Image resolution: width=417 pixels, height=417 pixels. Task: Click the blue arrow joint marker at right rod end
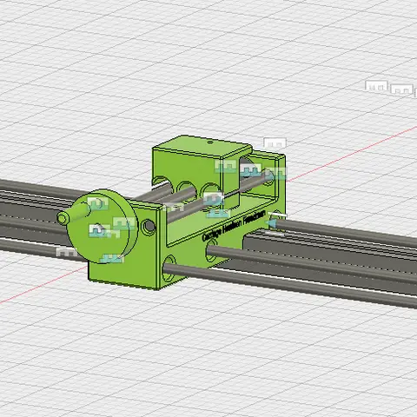tap(271, 223)
